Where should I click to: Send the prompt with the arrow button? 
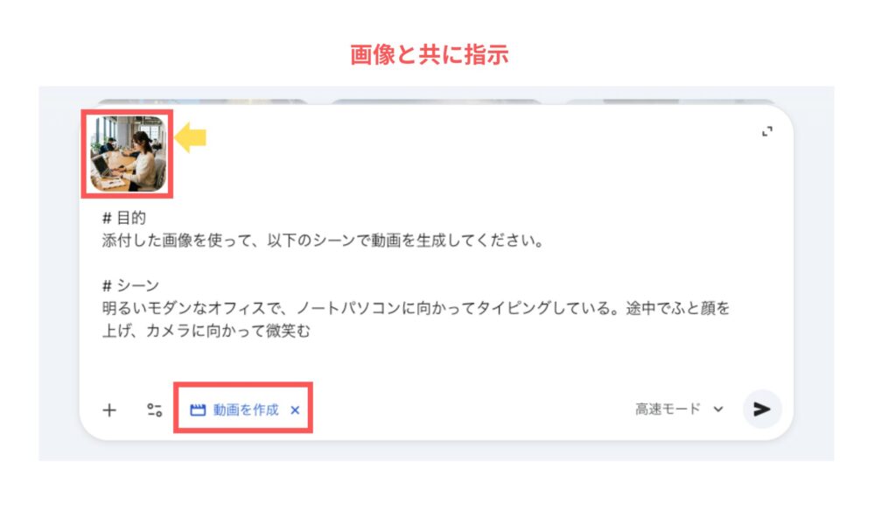pyautogui.click(x=762, y=409)
